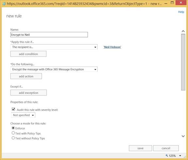Viewport: 188px width, 160px height.
Task: Click the save button
Action: pos(140,148)
